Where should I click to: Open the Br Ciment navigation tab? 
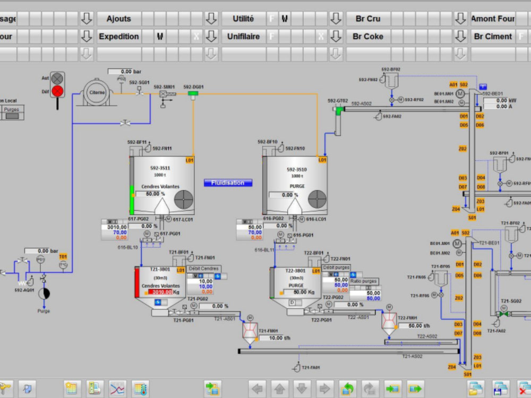493,36
